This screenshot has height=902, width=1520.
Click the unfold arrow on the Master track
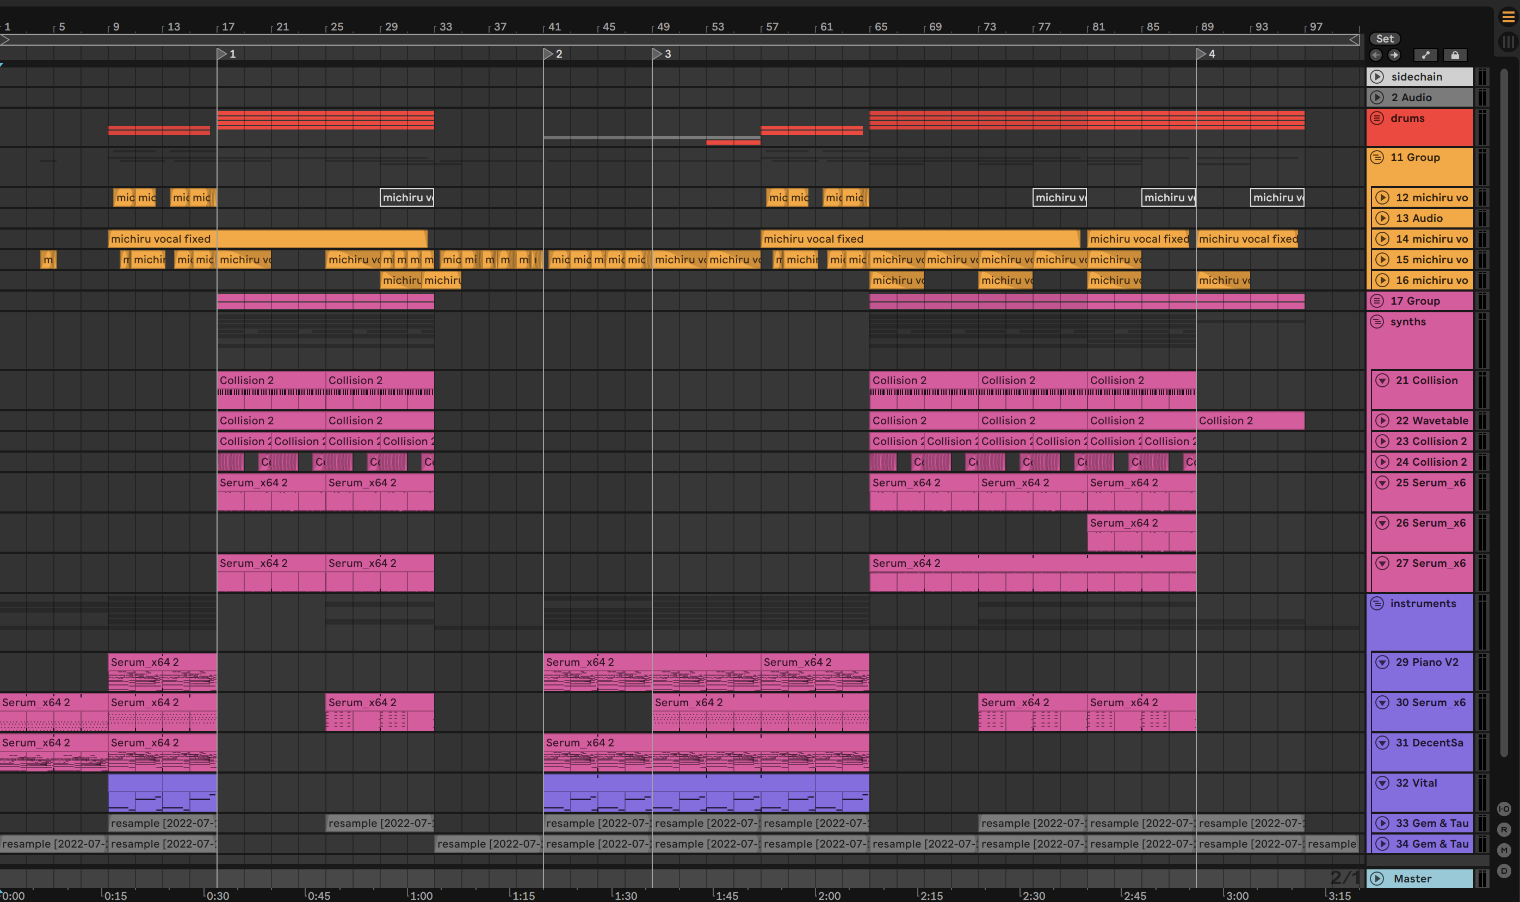(1377, 878)
